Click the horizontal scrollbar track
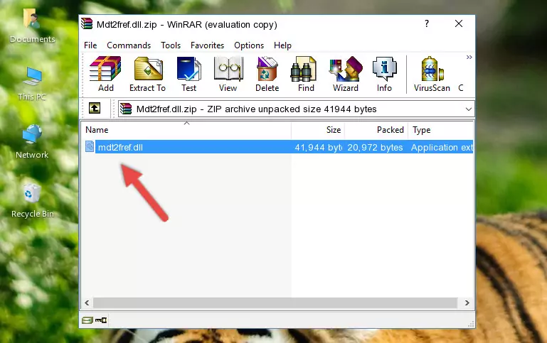 275,303
